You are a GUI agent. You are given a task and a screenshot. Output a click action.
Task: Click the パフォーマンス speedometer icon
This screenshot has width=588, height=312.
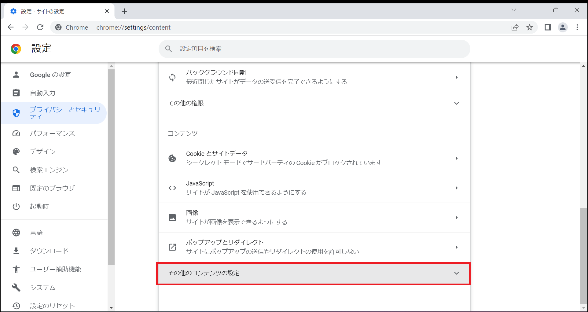click(16, 133)
